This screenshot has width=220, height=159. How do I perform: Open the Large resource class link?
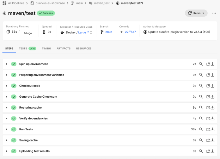(x=83, y=32)
